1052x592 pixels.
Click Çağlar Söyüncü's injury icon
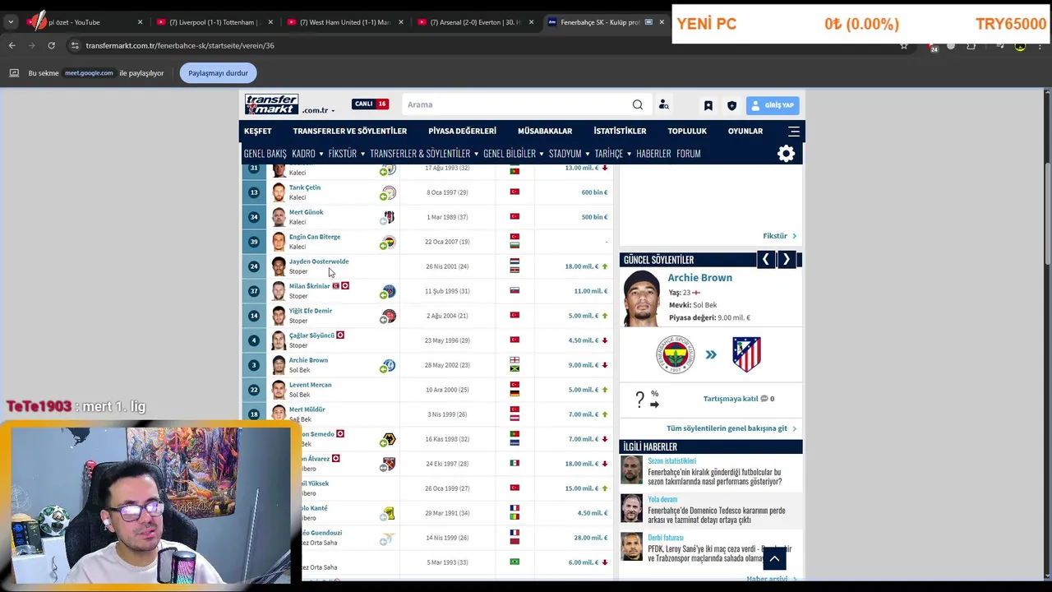point(339,335)
